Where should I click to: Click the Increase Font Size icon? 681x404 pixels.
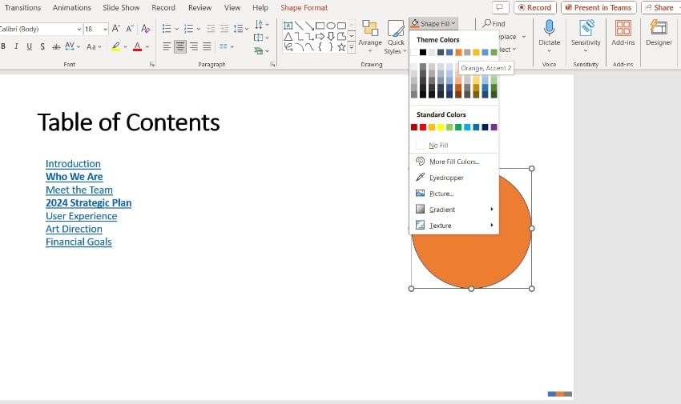[x=117, y=29]
